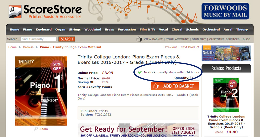260x137 pixels.
Task: Go to YOUR ACCOUNT
Action: 177,39
